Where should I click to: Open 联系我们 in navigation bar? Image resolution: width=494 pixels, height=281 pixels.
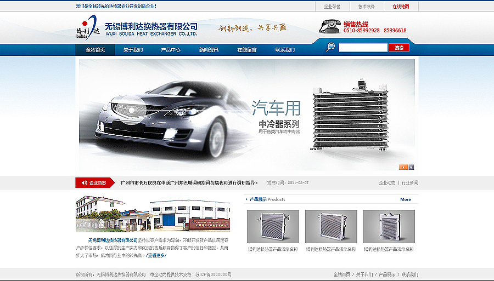(x=285, y=50)
